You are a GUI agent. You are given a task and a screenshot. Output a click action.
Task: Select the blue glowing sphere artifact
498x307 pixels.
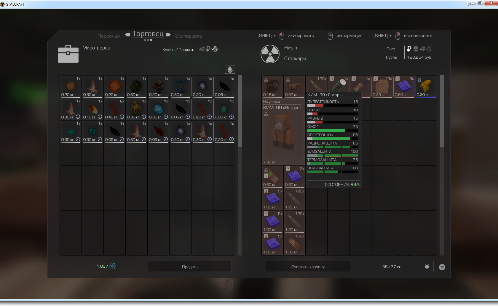pyautogui.click(x=158, y=109)
